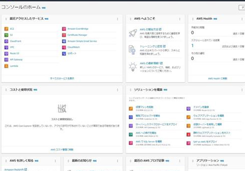
Task: Open the 最近の AWS ブログ記事 widget options menu
Action: [180, 161]
